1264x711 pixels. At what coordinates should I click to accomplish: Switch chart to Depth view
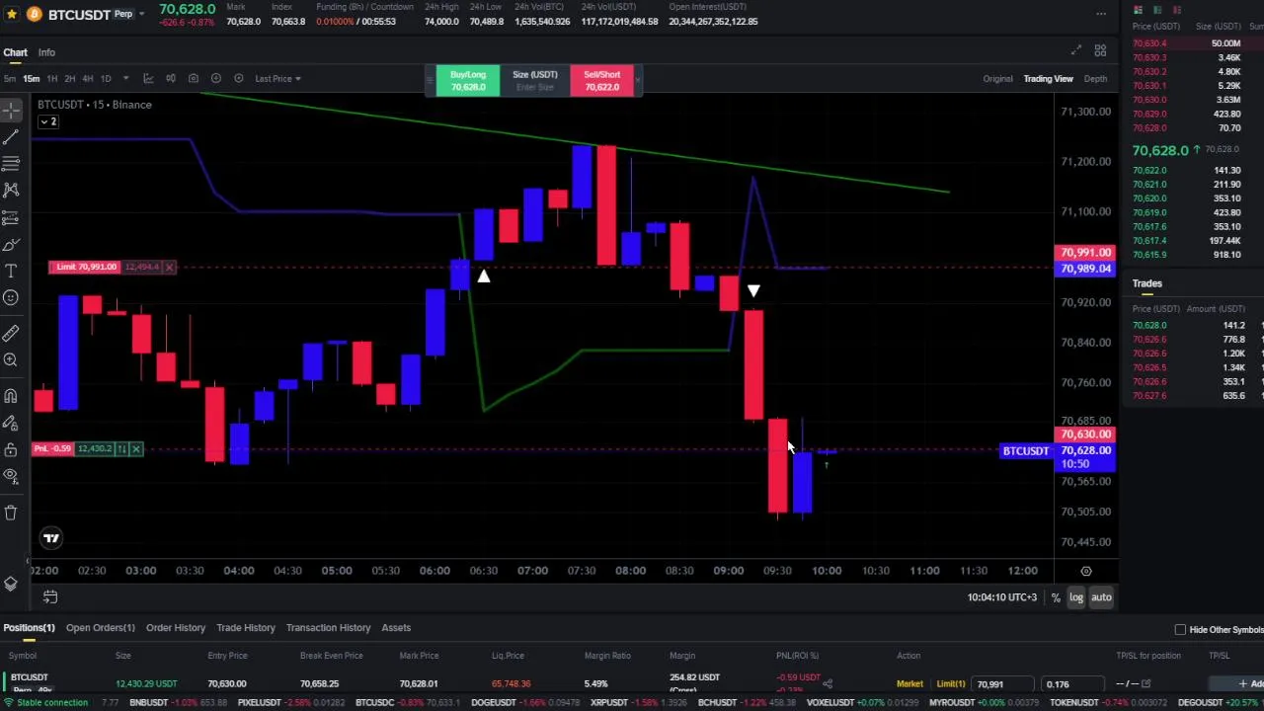[1095, 79]
